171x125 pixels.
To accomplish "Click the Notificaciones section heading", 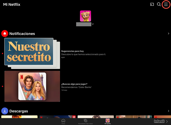I will (x=22, y=34).
